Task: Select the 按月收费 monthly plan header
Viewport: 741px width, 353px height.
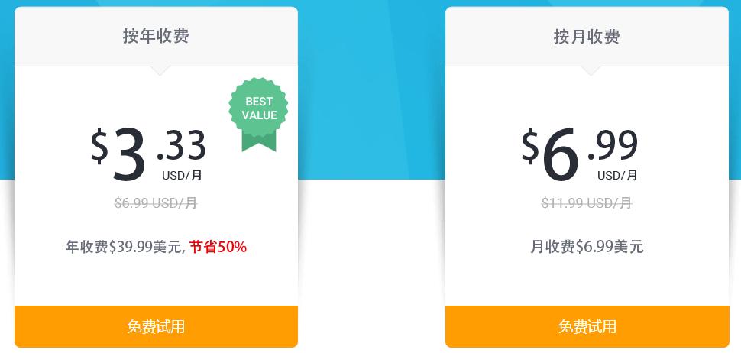Action: pos(587,36)
